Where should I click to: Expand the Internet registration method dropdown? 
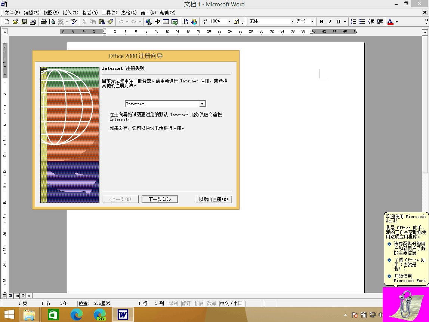pyautogui.click(x=202, y=104)
